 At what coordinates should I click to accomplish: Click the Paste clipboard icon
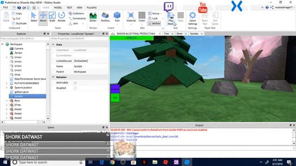point(6,17)
